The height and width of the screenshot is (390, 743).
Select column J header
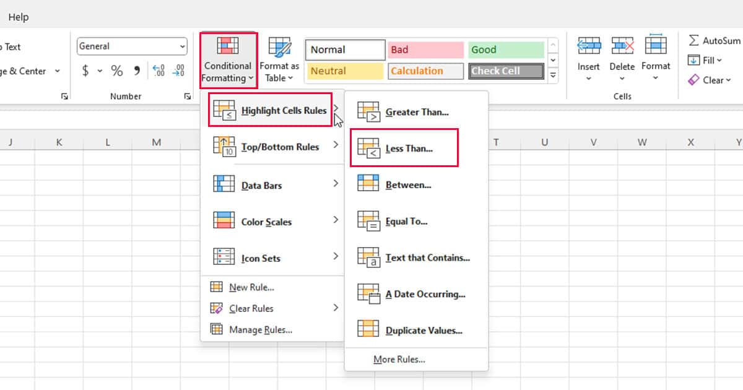11,142
